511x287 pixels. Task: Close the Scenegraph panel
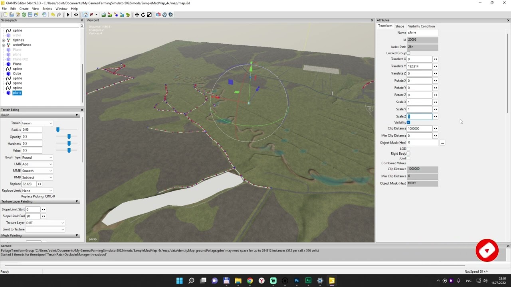82,20
